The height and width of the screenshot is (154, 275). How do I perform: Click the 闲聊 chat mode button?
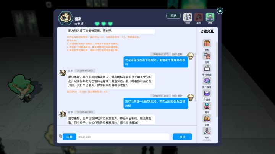70,137
